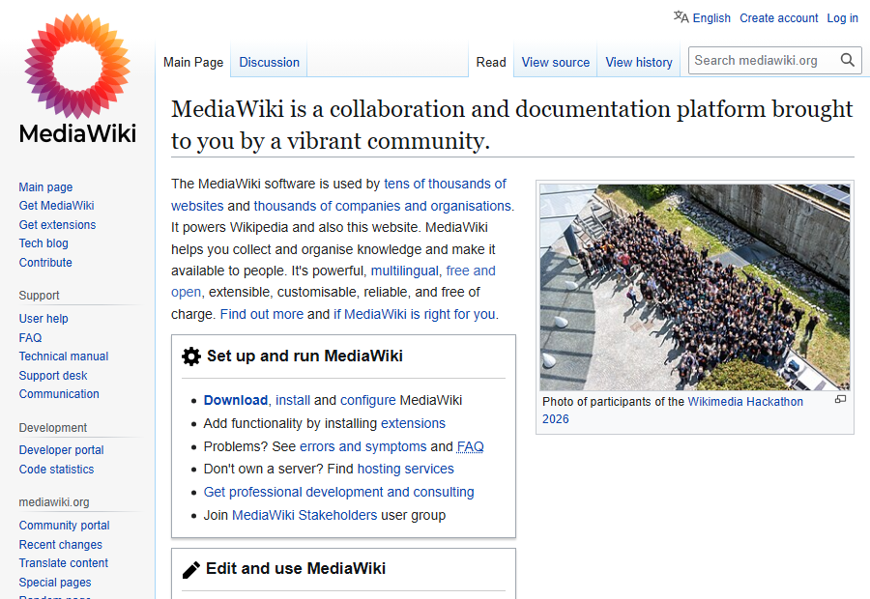Open Communication sidebar link
The image size is (870, 599).
(59, 394)
